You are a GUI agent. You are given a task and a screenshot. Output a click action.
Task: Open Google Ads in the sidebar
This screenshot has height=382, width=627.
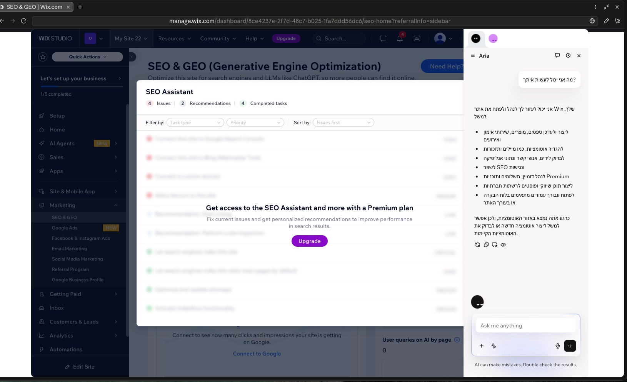click(79, 228)
